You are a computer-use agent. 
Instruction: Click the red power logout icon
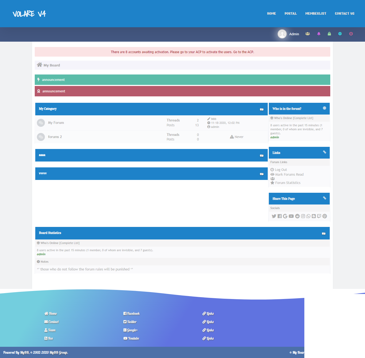pyautogui.click(x=351, y=34)
